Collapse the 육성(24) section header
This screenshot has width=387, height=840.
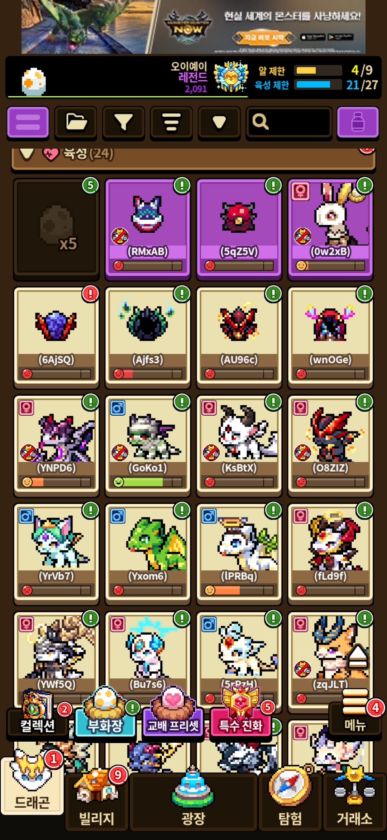coord(193,155)
